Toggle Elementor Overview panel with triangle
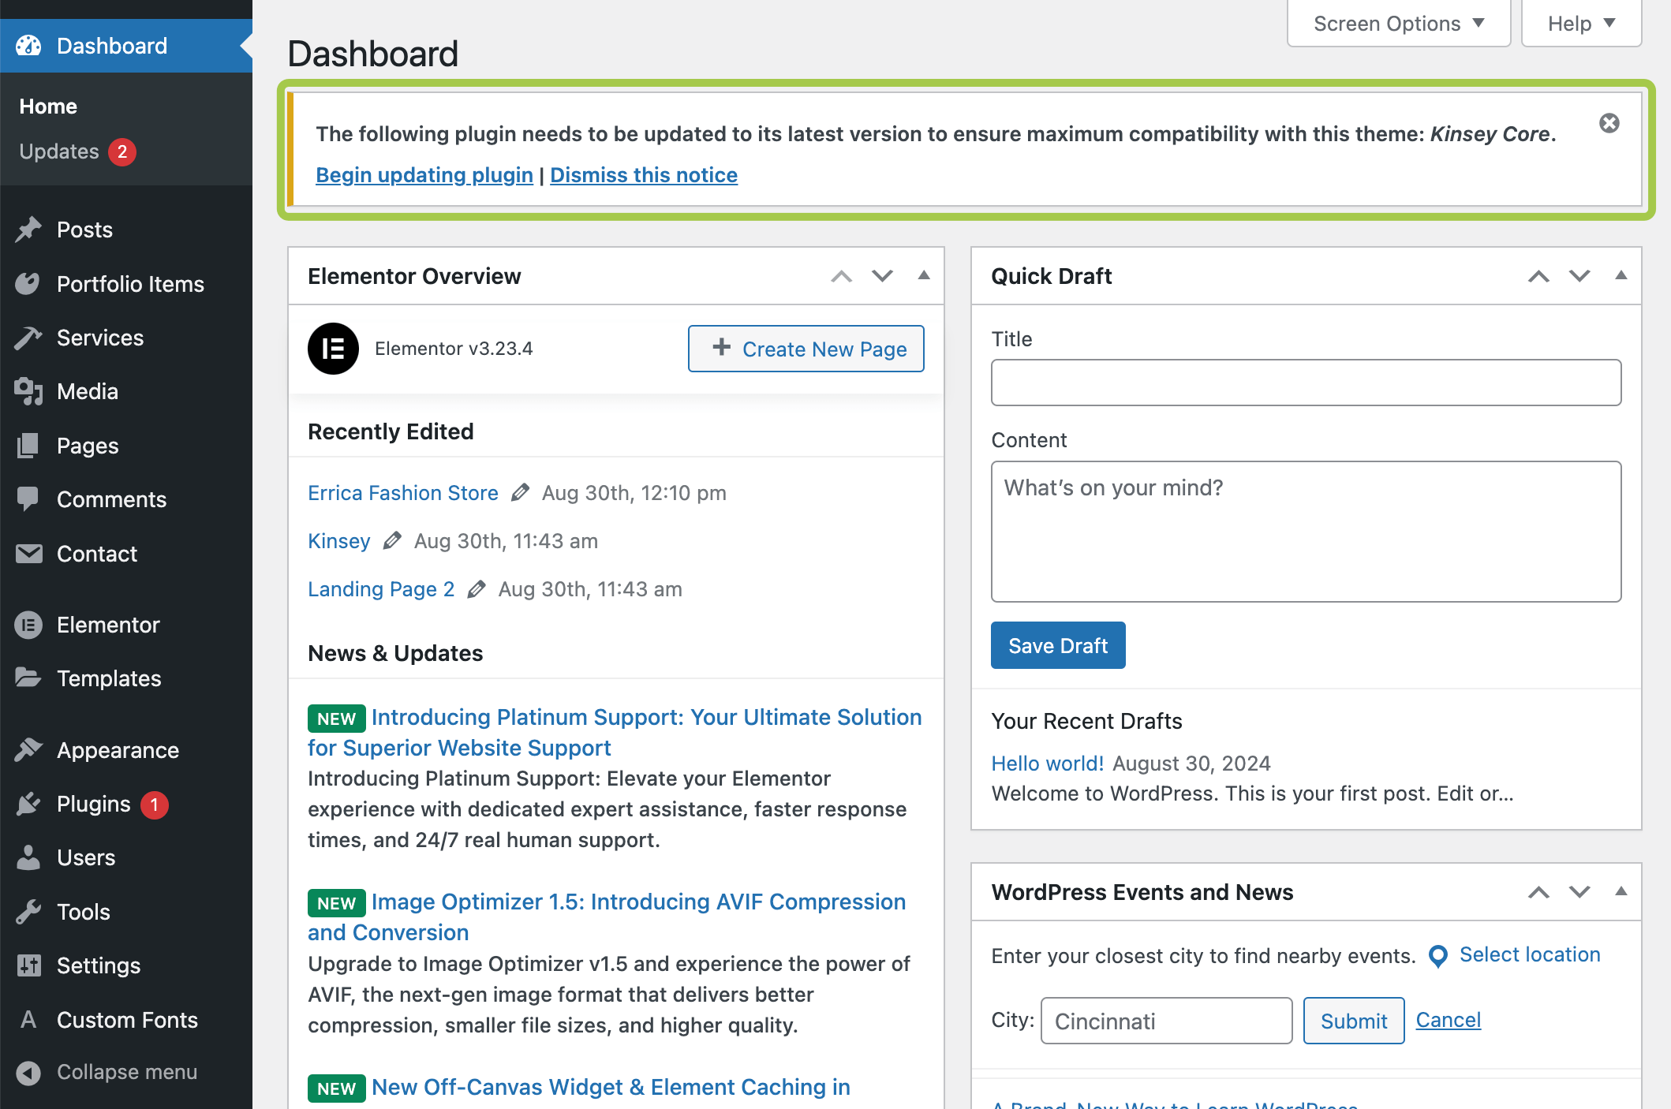The width and height of the screenshot is (1671, 1109). pyautogui.click(x=924, y=276)
